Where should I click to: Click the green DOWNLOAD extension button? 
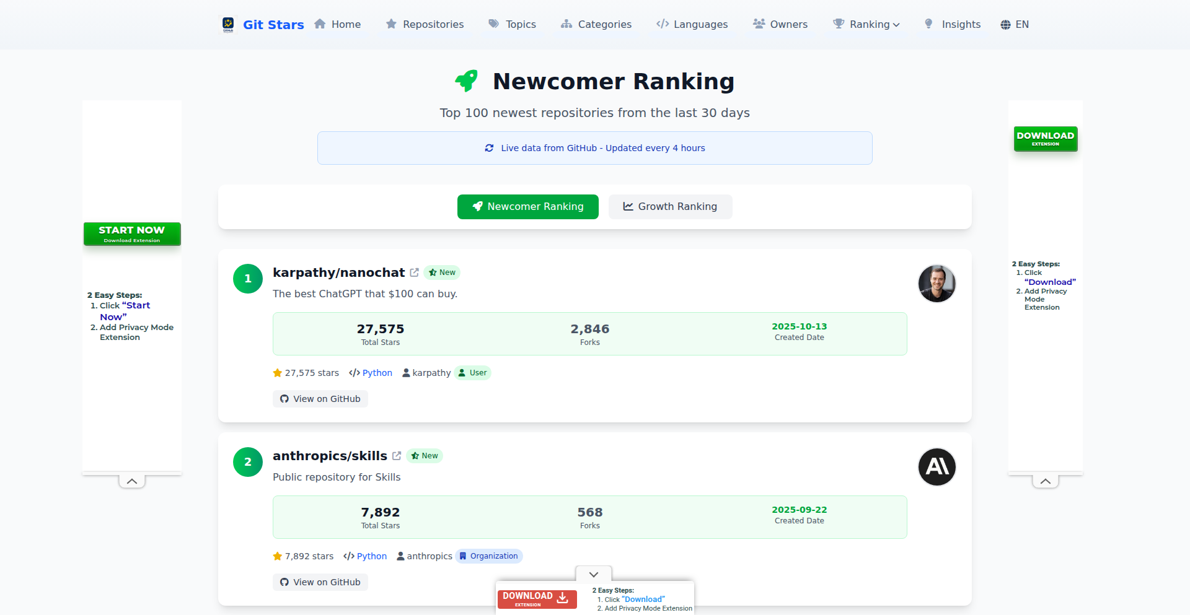(x=1046, y=139)
